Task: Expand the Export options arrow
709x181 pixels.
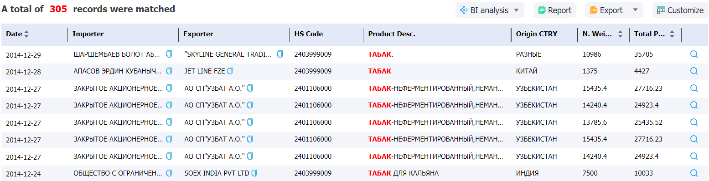Action: pyautogui.click(x=635, y=10)
